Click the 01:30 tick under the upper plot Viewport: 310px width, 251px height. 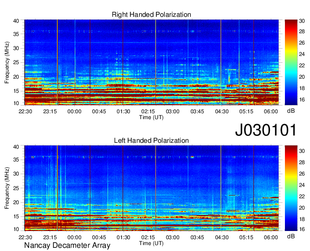[124, 111]
